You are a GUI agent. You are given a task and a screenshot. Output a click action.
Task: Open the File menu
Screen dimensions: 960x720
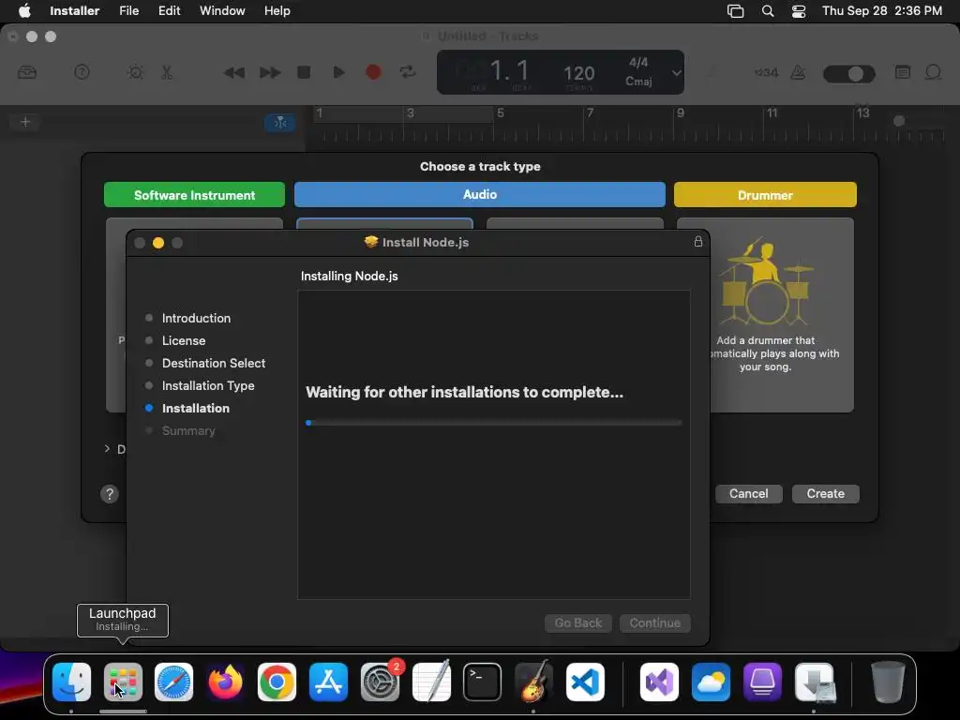coord(128,10)
